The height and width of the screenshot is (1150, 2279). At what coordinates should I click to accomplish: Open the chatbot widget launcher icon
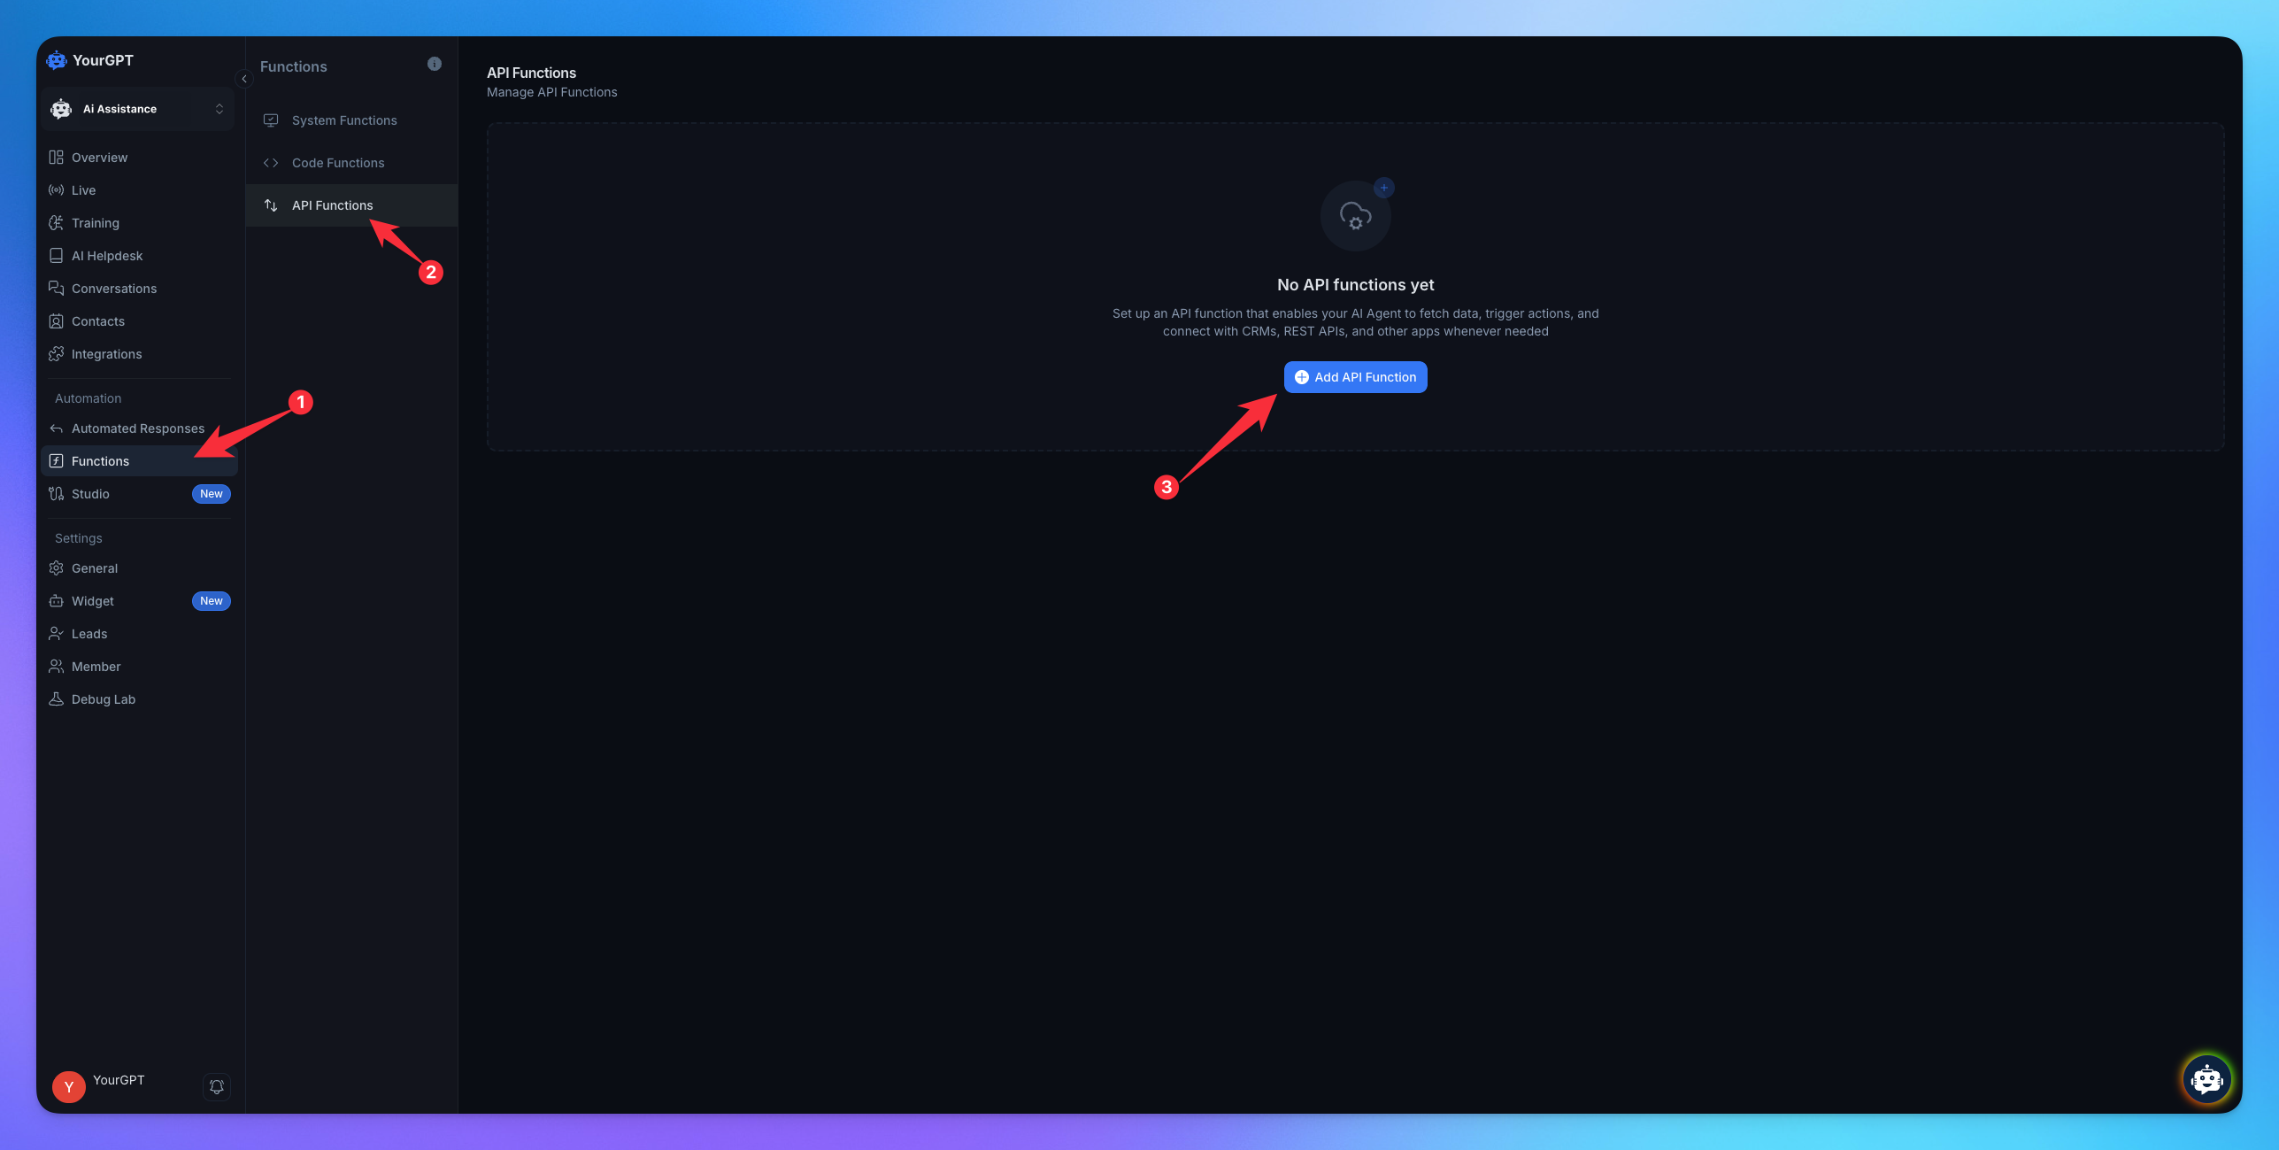coord(2206,1079)
